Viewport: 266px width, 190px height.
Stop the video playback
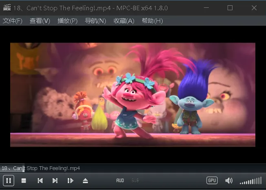point(24,180)
